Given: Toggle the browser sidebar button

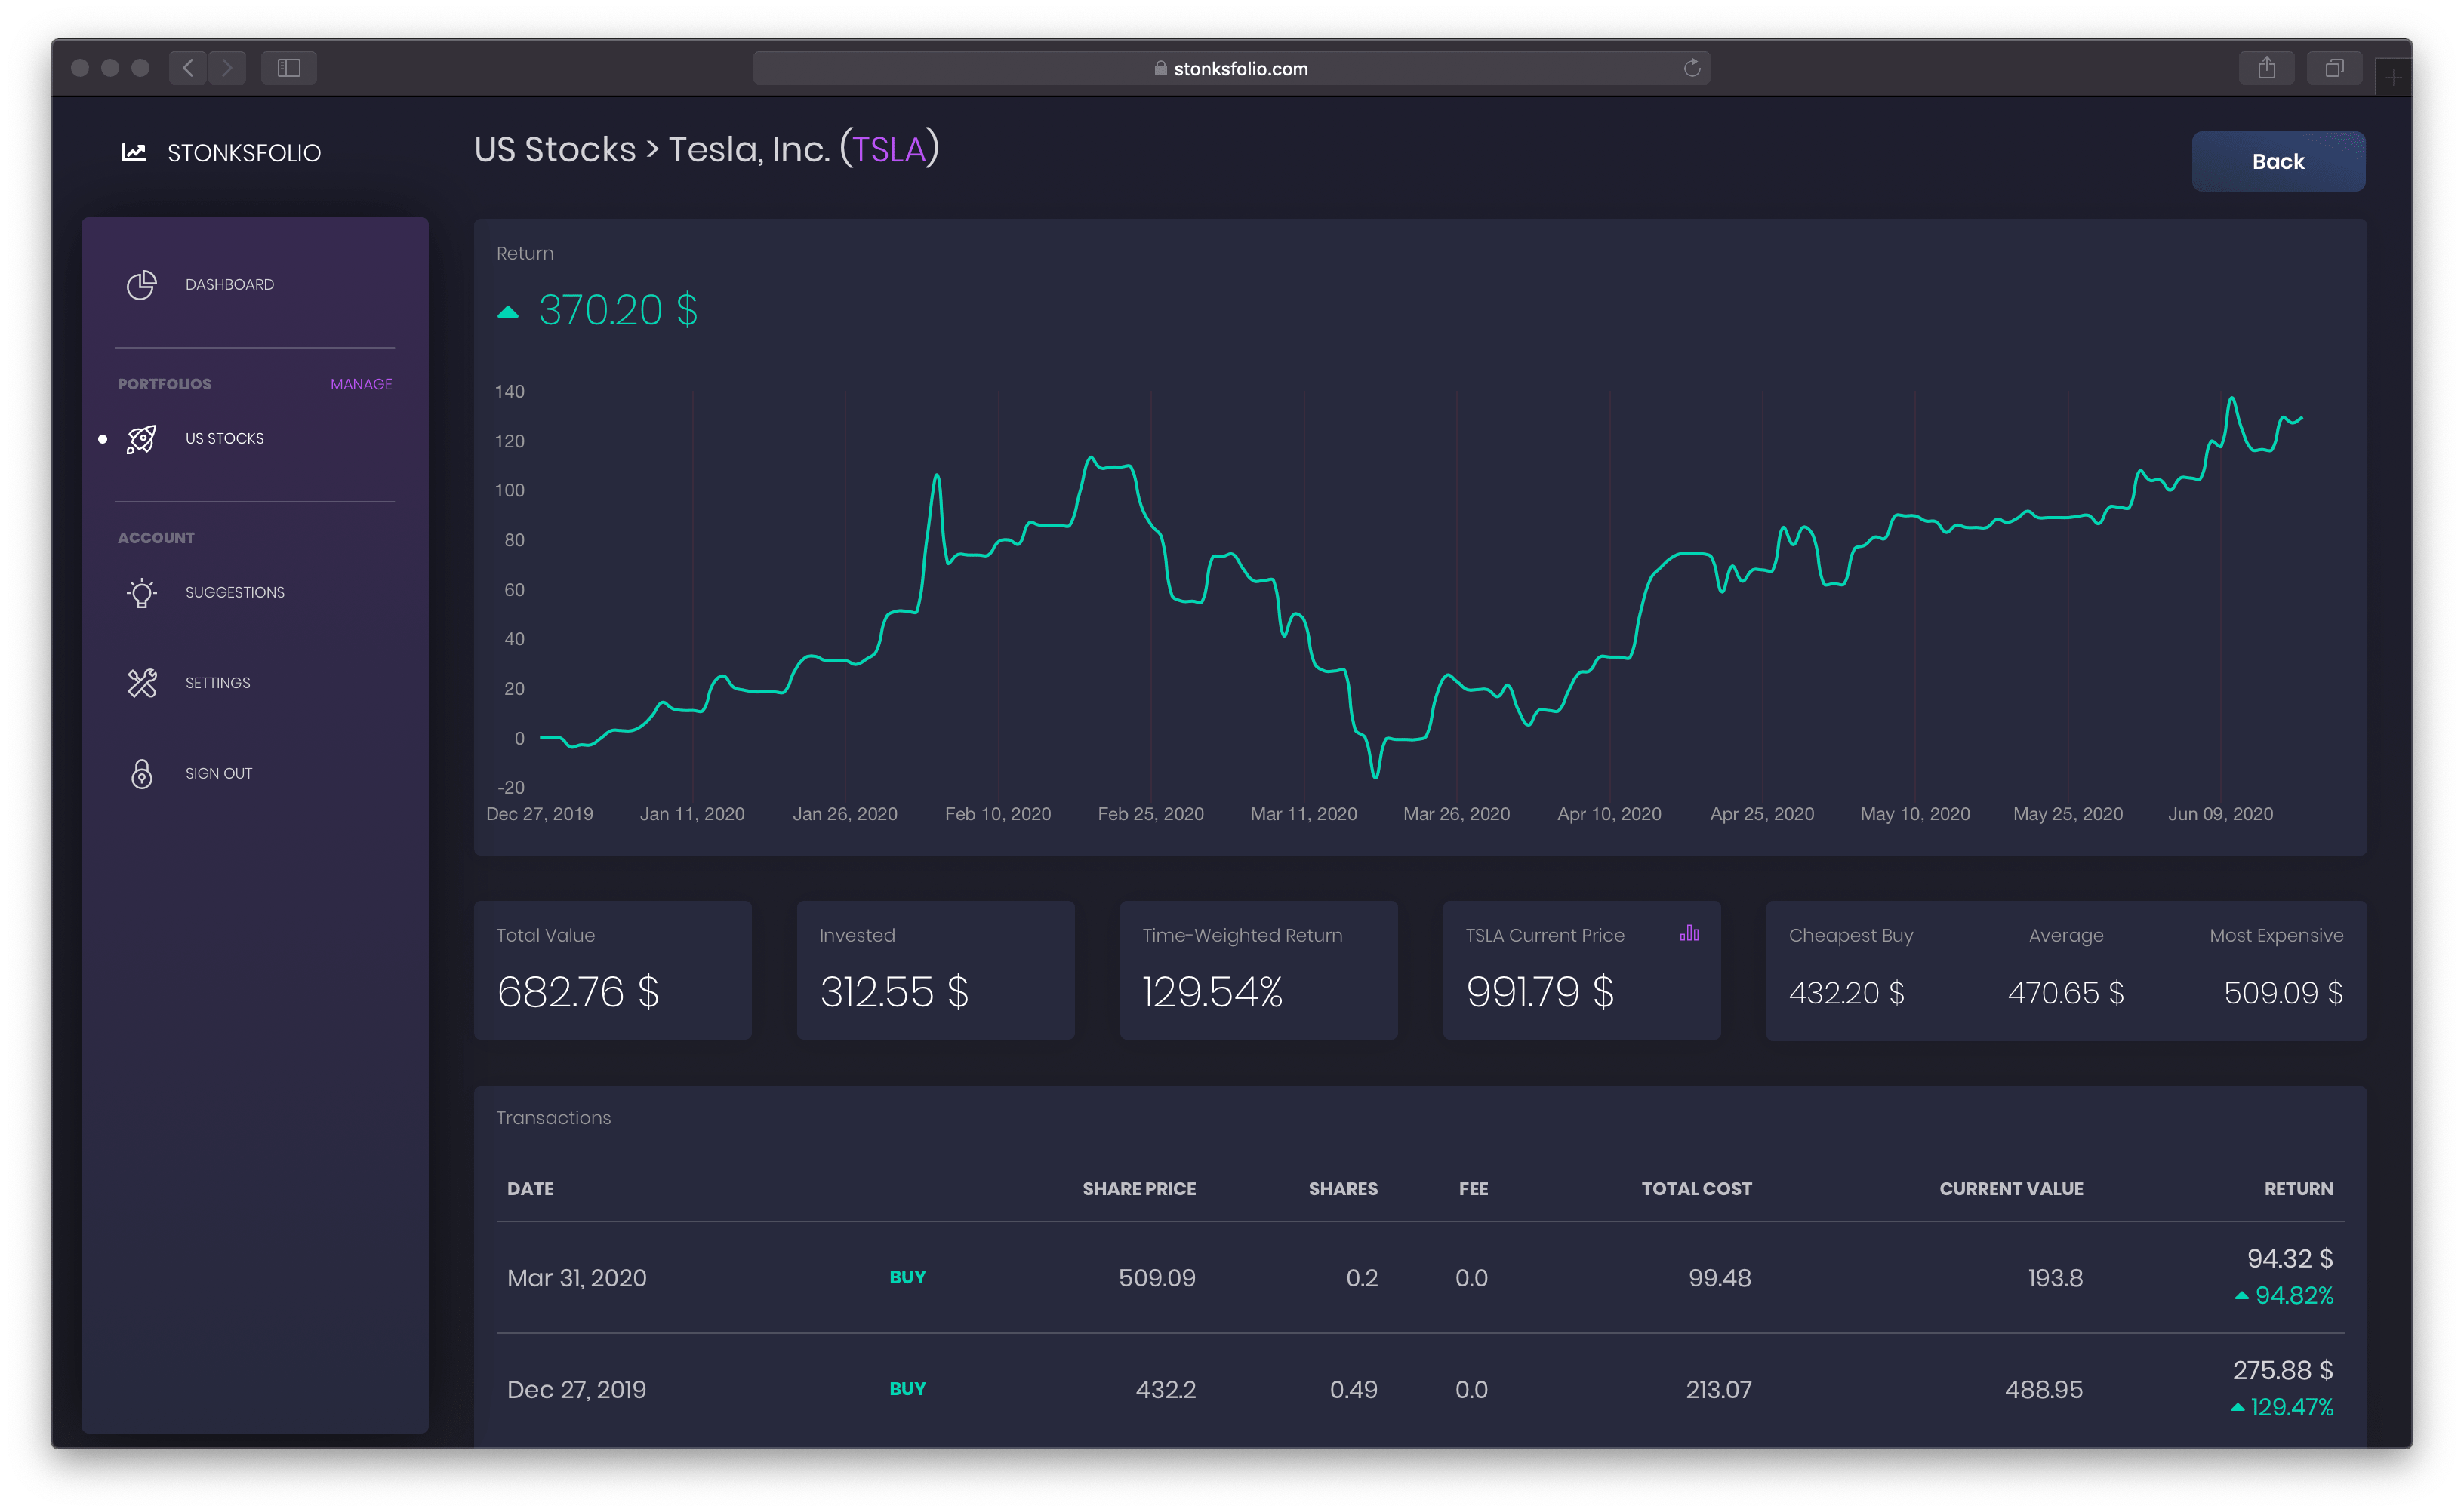Looking at the screenshot, I should (x=289, y=68).
